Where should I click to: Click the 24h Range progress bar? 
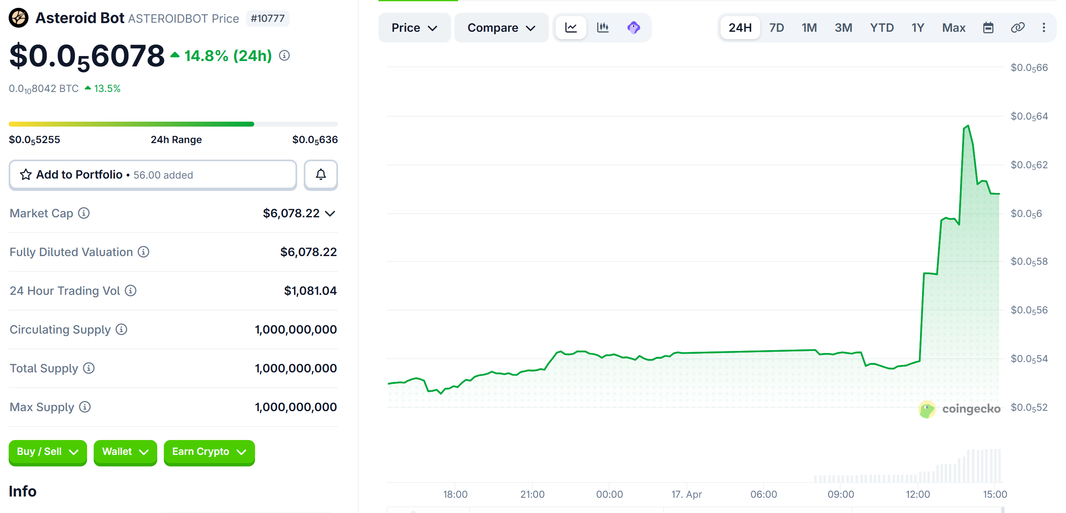pyautogui.click(x=173, y=124)
